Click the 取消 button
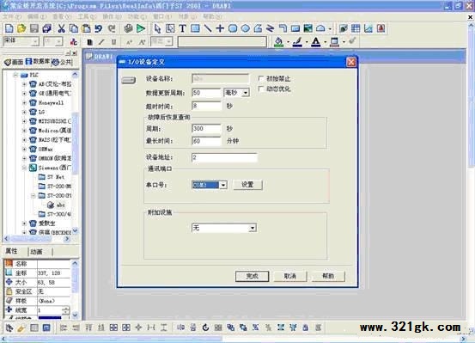This screenshot has width=475, height=343. [x=290, y=276]
